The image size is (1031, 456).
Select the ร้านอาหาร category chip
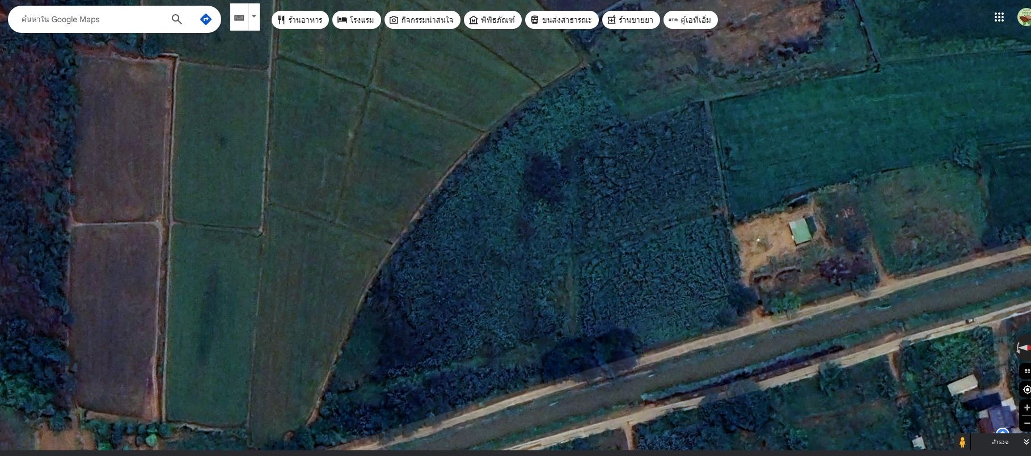[300, 20]
